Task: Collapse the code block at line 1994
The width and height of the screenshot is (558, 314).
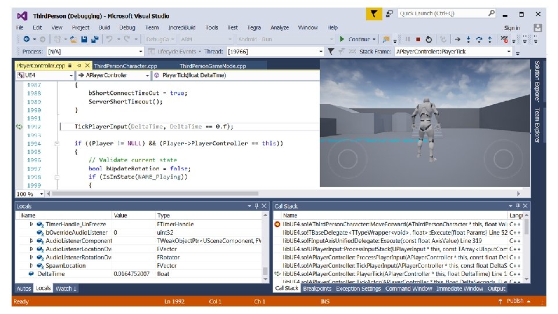Action: [56, 144]
